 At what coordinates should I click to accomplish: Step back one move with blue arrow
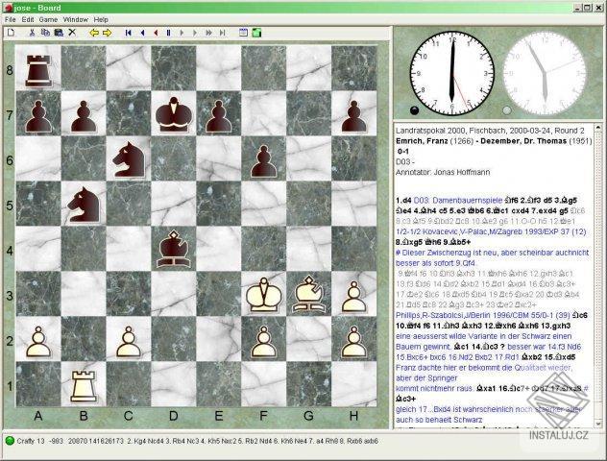(142, 33)
